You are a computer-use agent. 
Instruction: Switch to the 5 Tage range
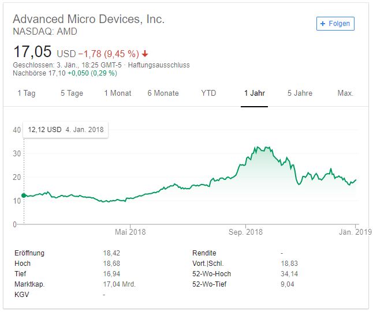pos(72,93)
